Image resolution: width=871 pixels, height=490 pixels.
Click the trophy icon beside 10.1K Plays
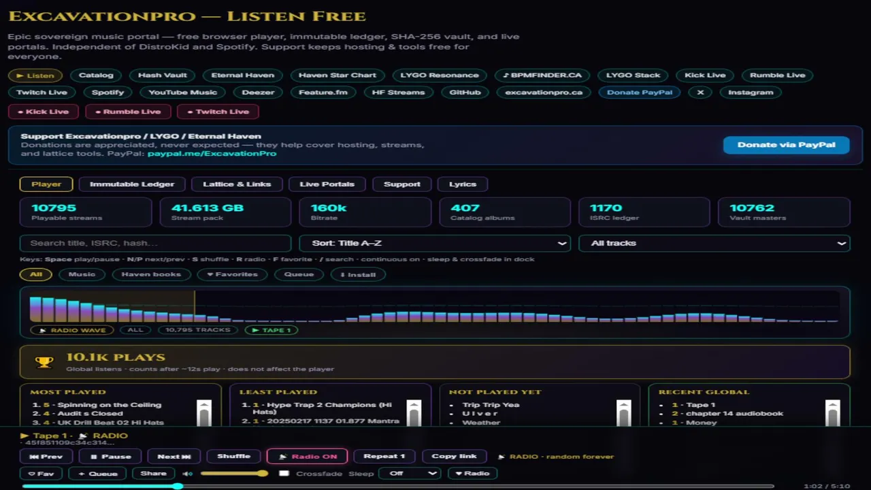point(44,362)
